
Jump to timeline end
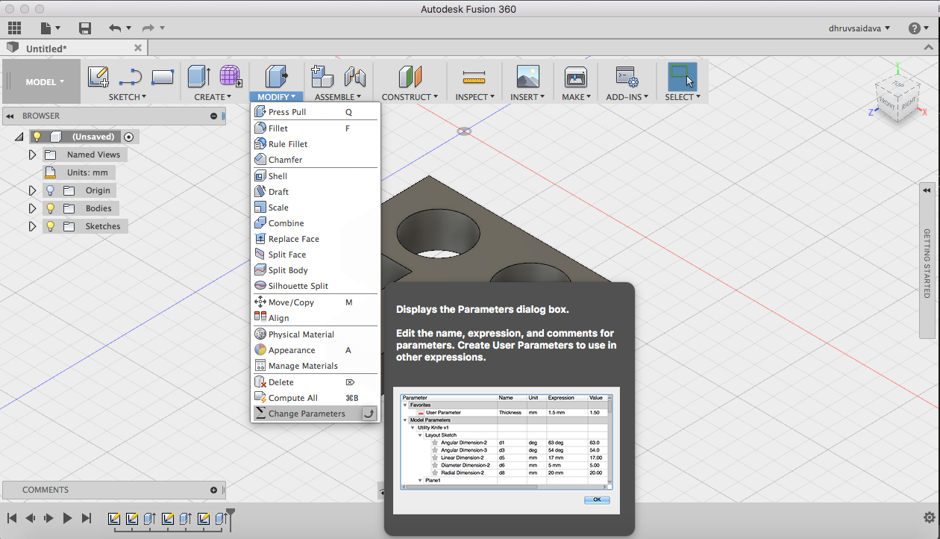[87, 517]
